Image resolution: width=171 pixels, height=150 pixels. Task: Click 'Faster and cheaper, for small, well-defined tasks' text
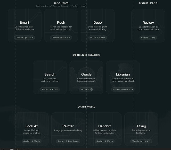(61, 28)
